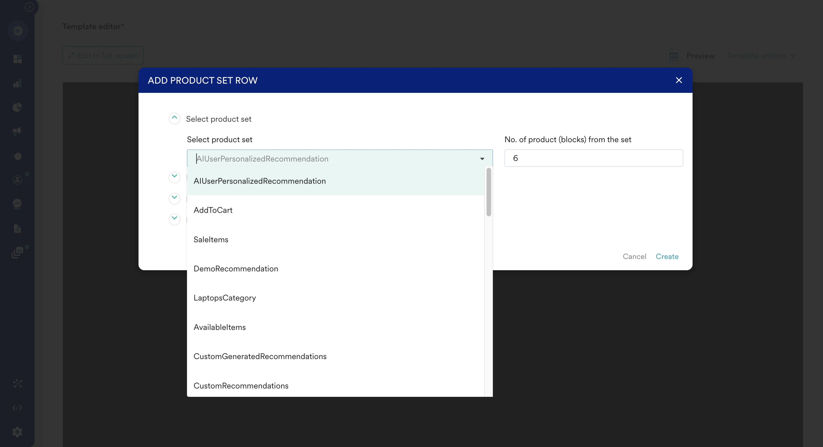Screen dimensions: 823x447
Task: Click the Create button
Action: pyautogui.click(x=667, y=256)
